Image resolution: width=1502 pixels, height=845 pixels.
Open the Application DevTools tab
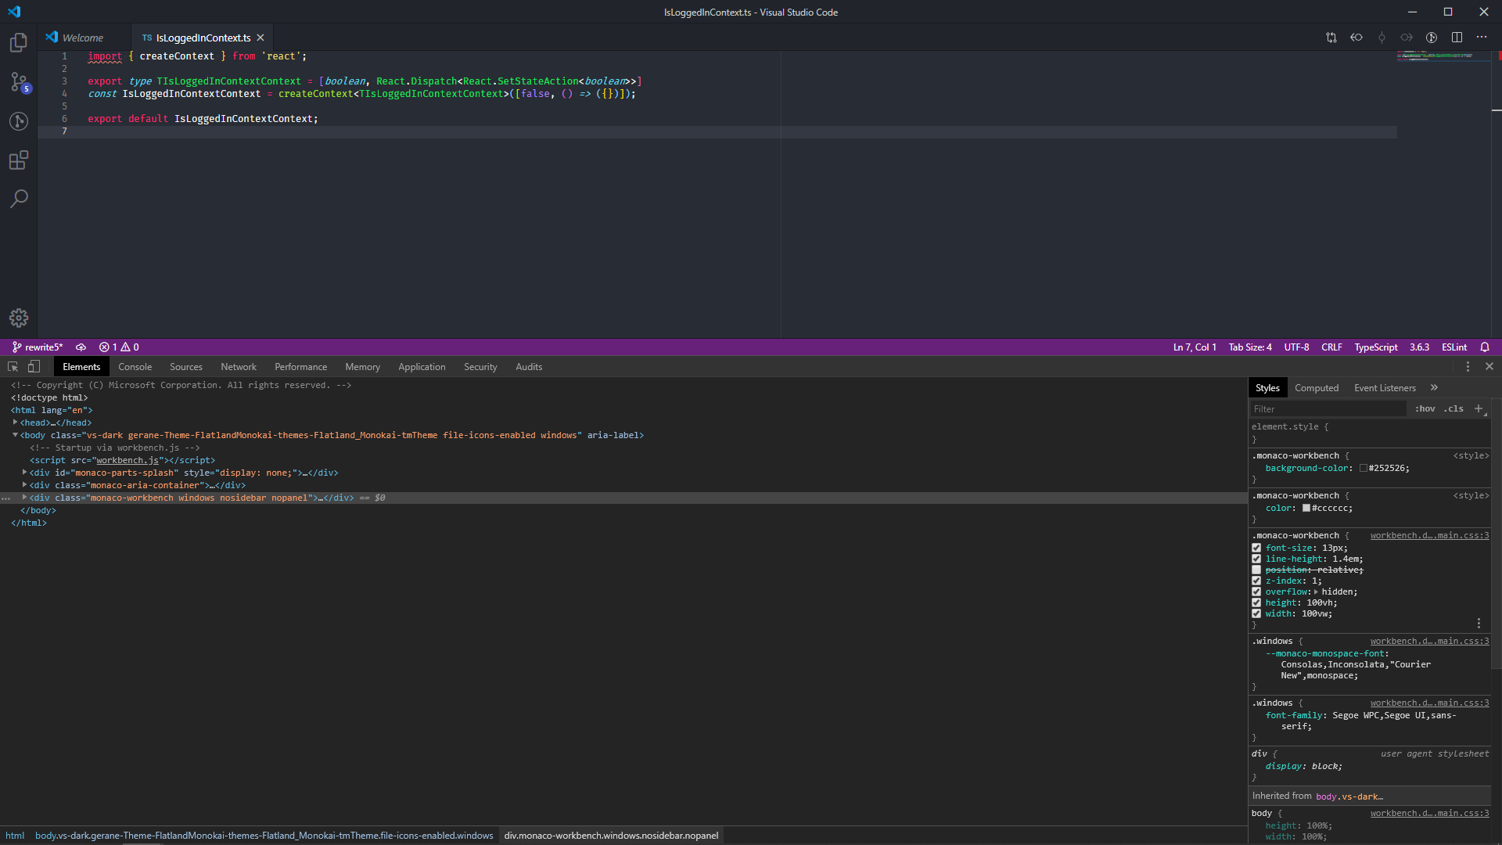(x=422, y=367)
